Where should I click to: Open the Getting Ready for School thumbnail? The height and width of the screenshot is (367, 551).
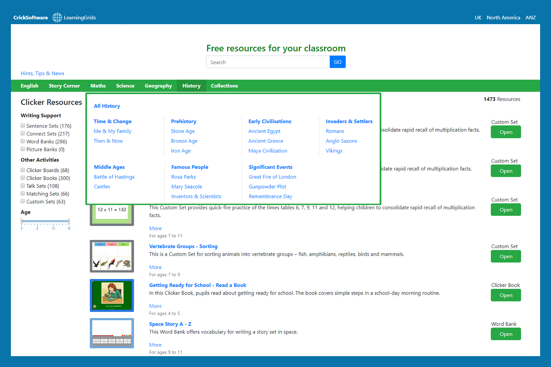click(x=112, y=295)
